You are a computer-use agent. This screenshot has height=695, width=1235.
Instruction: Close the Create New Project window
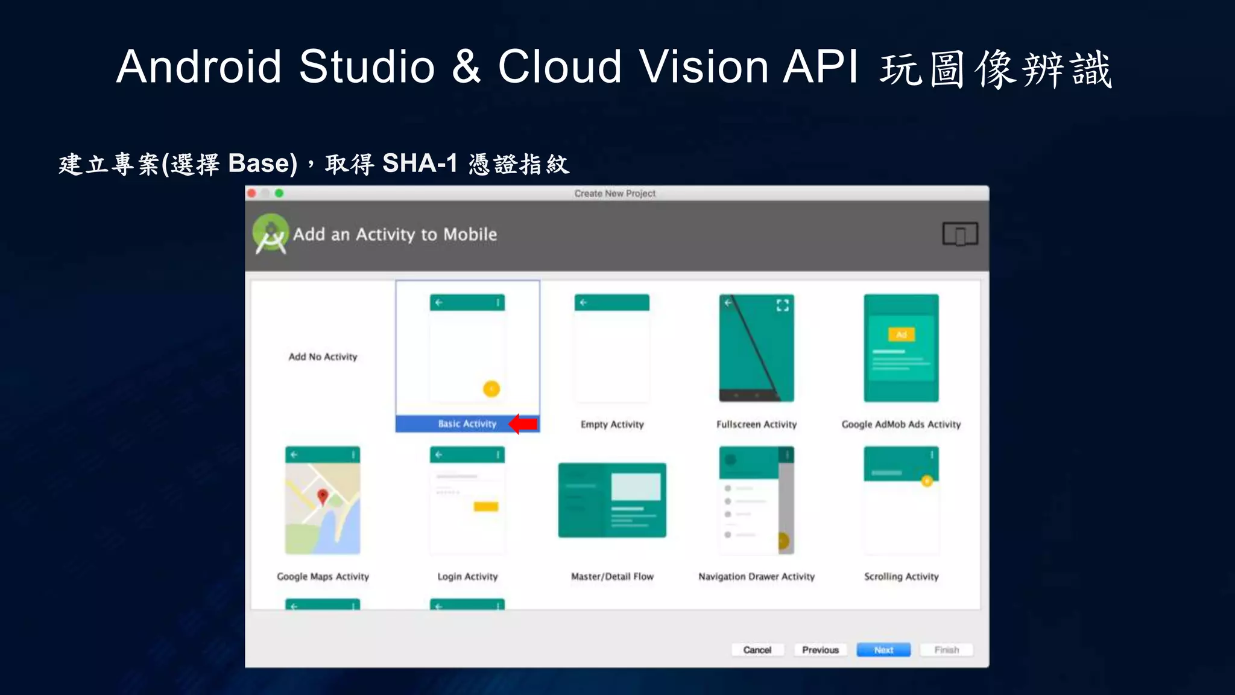[252, 193]
